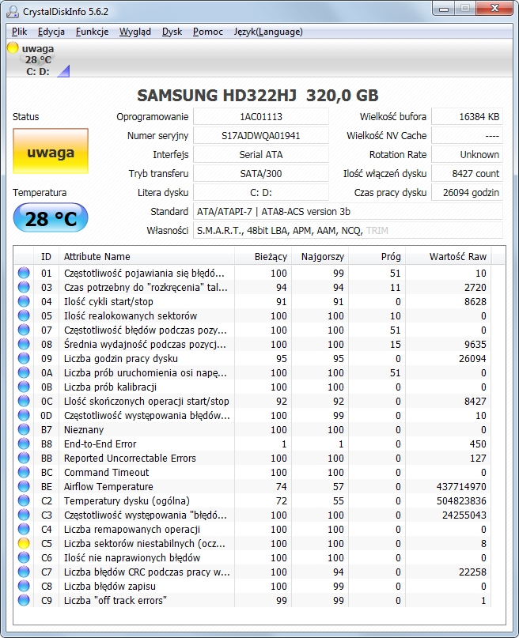
Task: Click status icon of Command Timeout row
Action: click(24, 472)
